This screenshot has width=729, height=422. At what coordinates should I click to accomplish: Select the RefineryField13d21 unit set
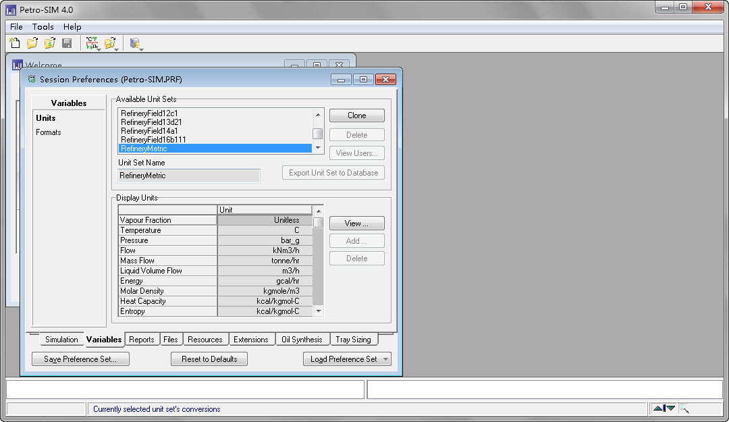point(215,122)
